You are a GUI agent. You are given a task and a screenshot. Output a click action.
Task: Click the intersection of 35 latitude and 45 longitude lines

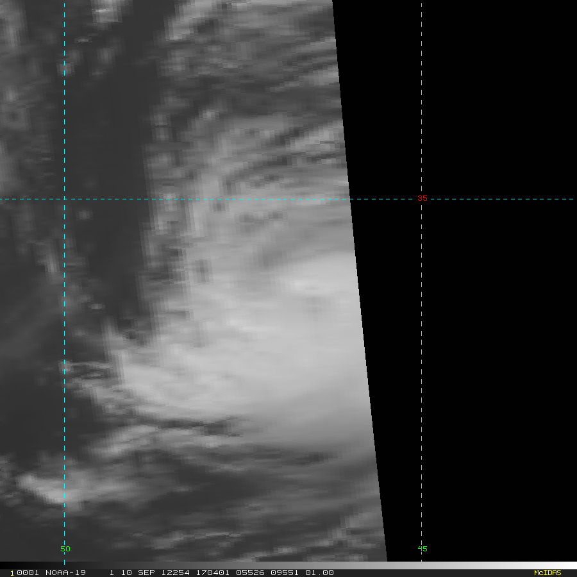click(421, 199)
